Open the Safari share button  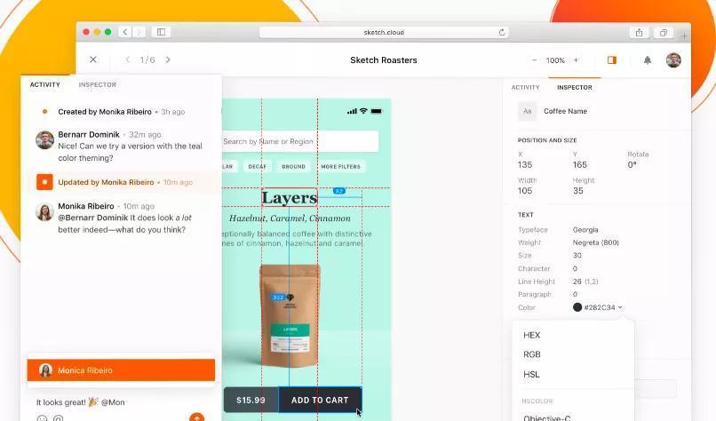tap(639, 33)
